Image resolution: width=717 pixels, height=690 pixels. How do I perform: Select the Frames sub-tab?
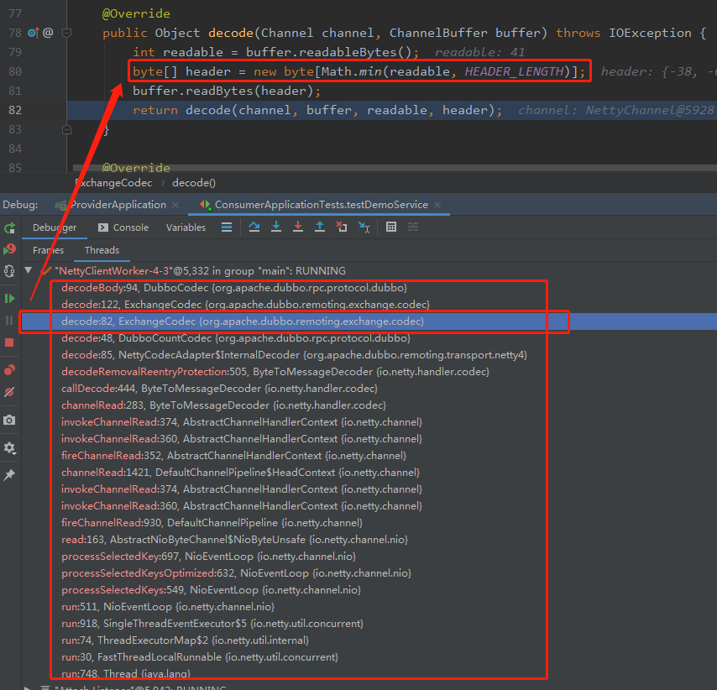coord(48,250)
